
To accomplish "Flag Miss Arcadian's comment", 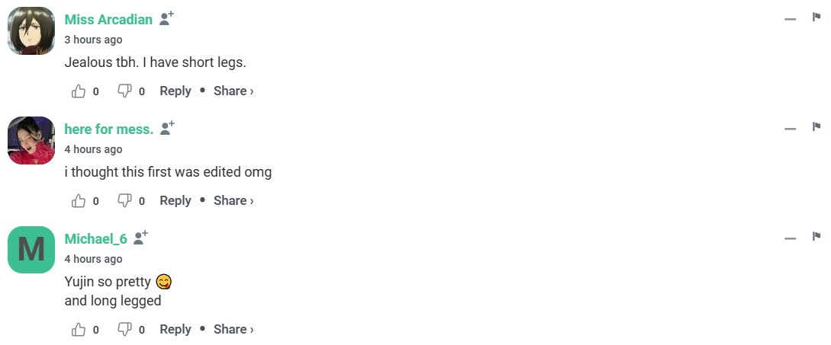I will click(817, 18).
